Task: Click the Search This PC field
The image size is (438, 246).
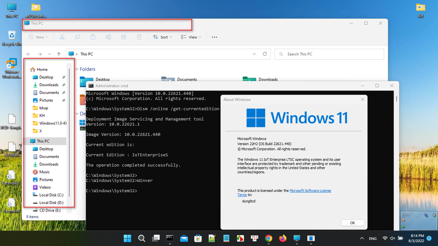Action: 329,54
